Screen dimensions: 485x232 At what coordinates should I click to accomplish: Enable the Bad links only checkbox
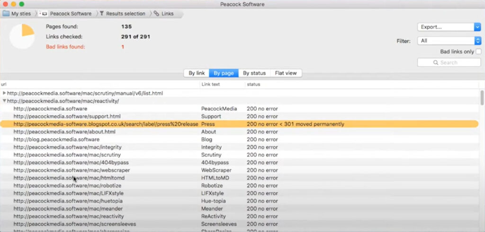pos(478,52)
